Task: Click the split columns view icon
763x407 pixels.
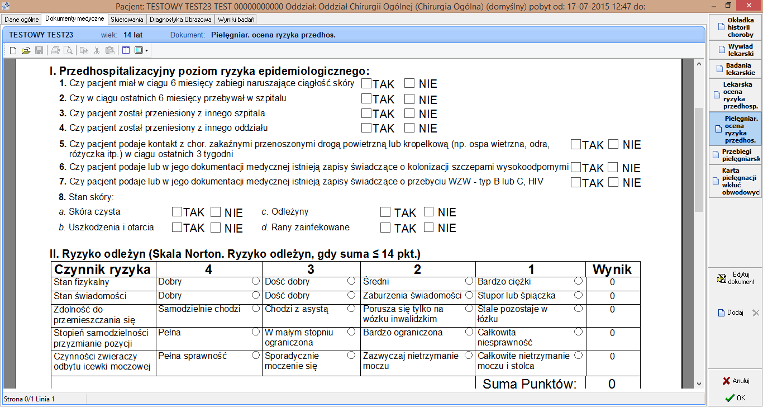Action: click(x=126, y=50)
